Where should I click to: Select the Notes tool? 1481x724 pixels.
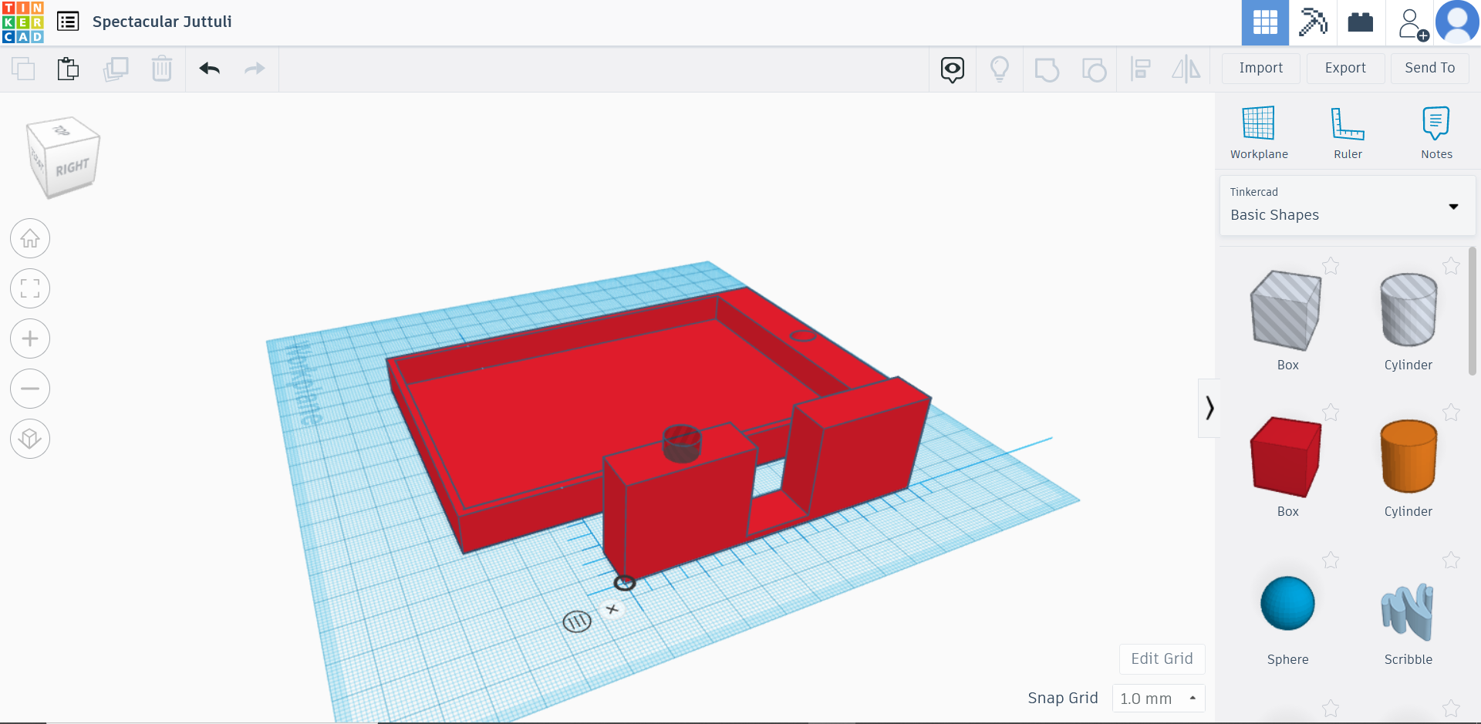pos(1436,133)
